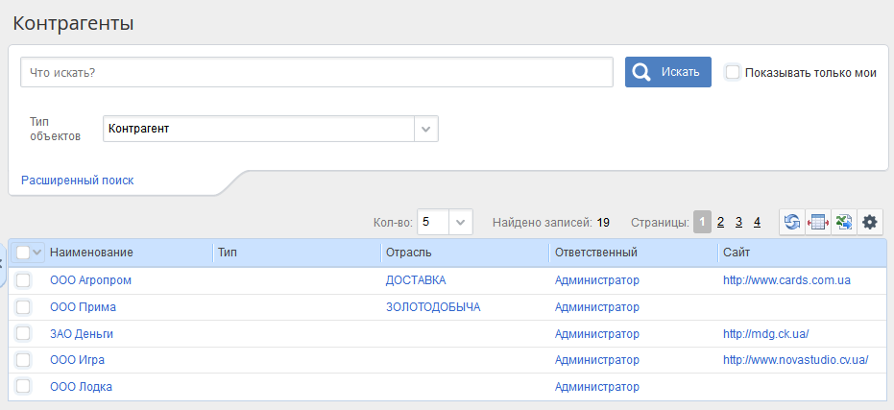Check the ООО Агропром row checkbox

tap(23, 280)
